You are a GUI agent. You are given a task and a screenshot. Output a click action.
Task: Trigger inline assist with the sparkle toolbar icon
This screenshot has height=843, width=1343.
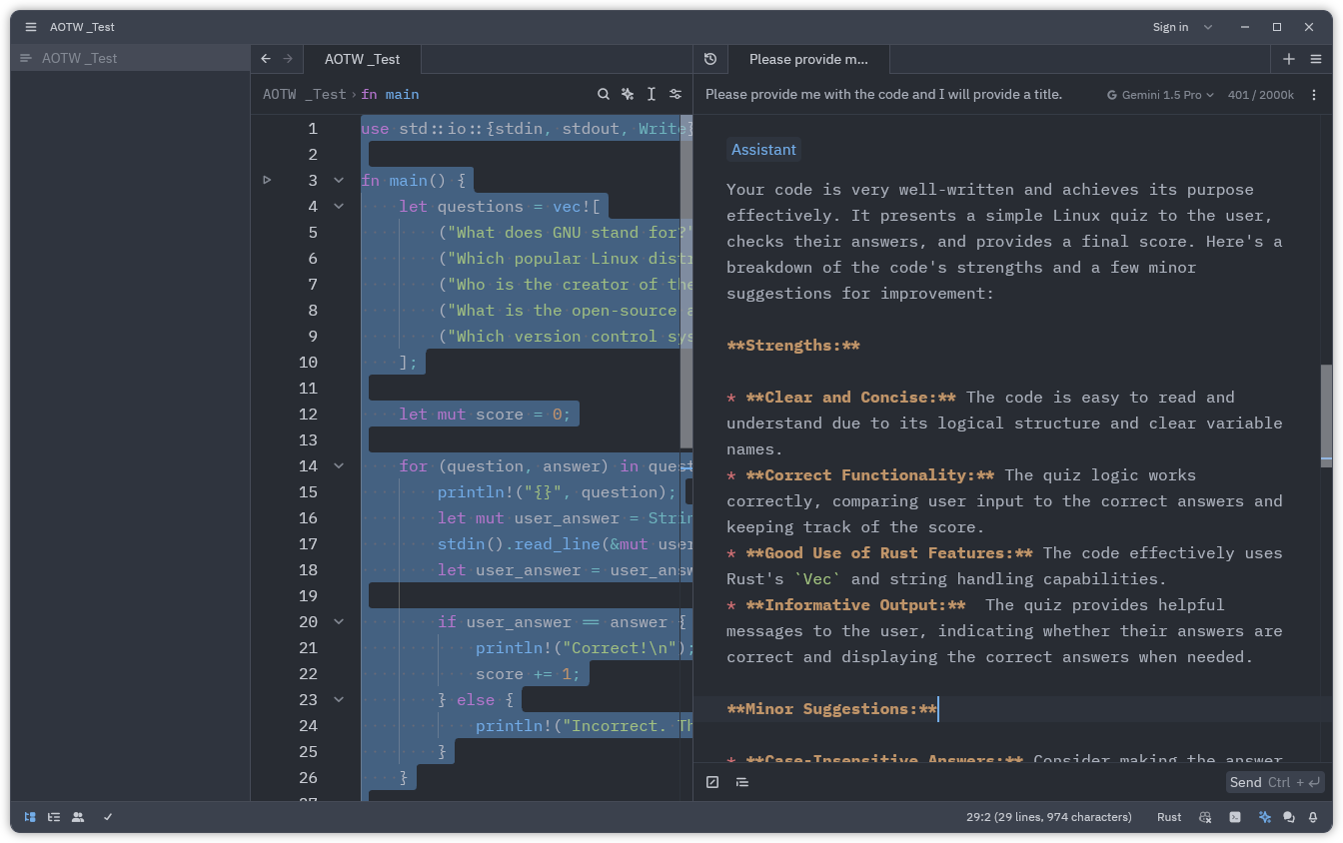628,93
